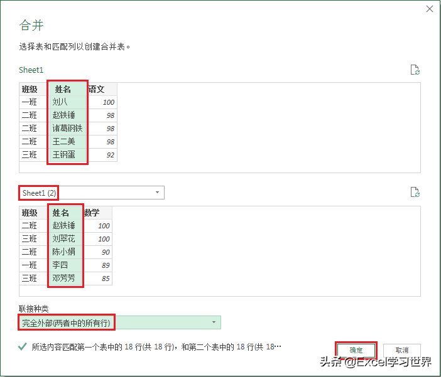Image resolution: width=441 pixels, height=377 pixels.
Task: Click the cell 李四
Action: coord(65,265)
